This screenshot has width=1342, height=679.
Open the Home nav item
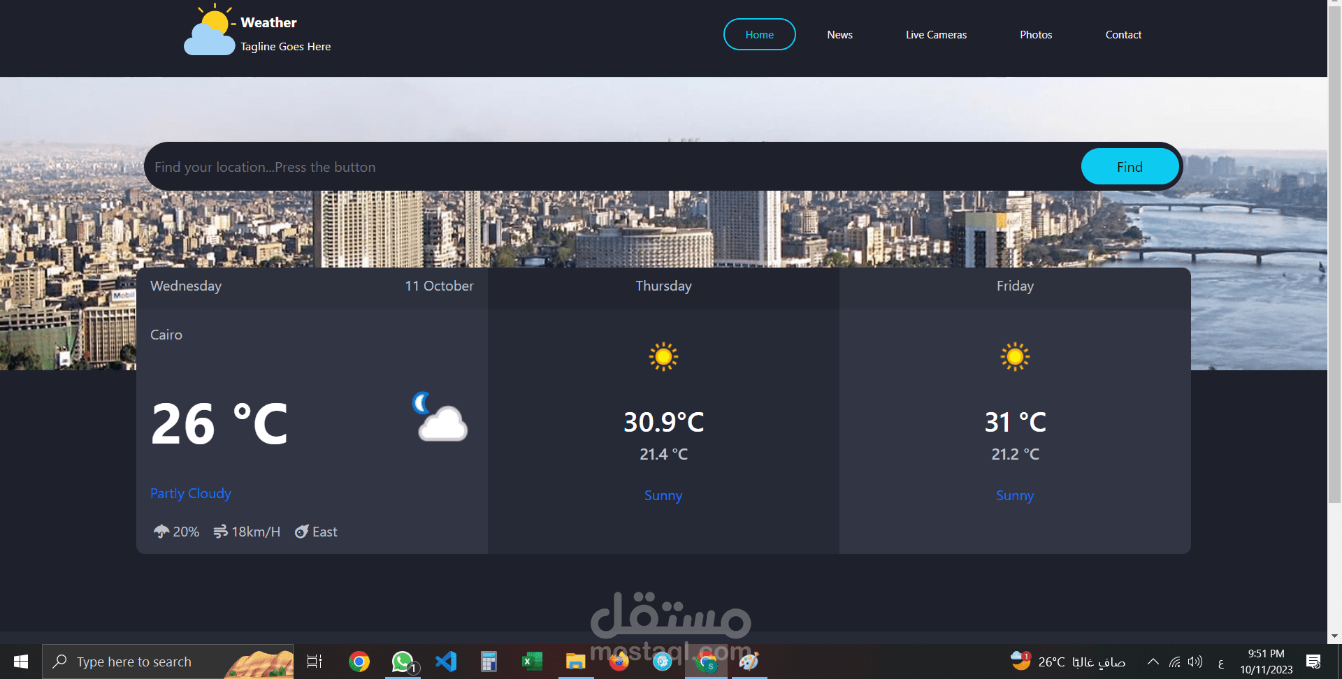[759, 34]
